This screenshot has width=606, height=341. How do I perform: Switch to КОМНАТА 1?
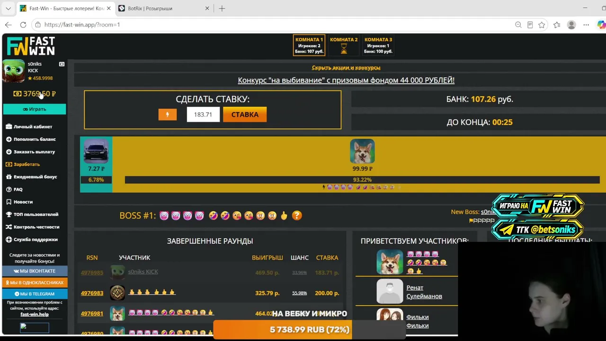(x=309, y=45)
